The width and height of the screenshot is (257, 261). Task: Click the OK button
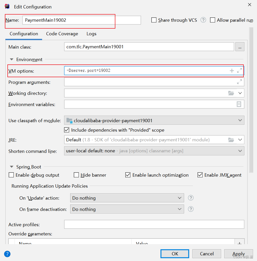tap(175, 254)
